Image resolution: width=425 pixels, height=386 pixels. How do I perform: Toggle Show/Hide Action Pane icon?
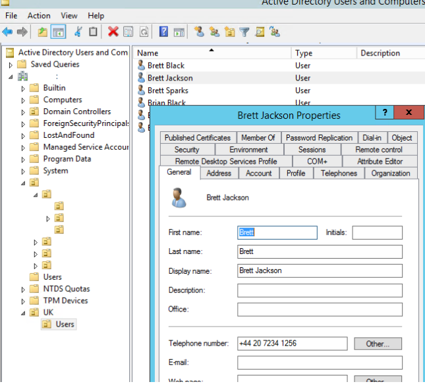pos(179,32)
